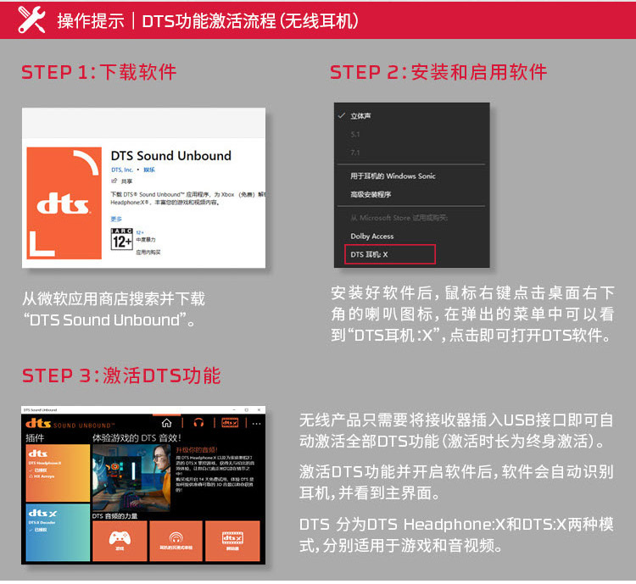Click the DTS:X decoder film tile
Viewport: 636px width, 584px height.
(x=232, y=541)
